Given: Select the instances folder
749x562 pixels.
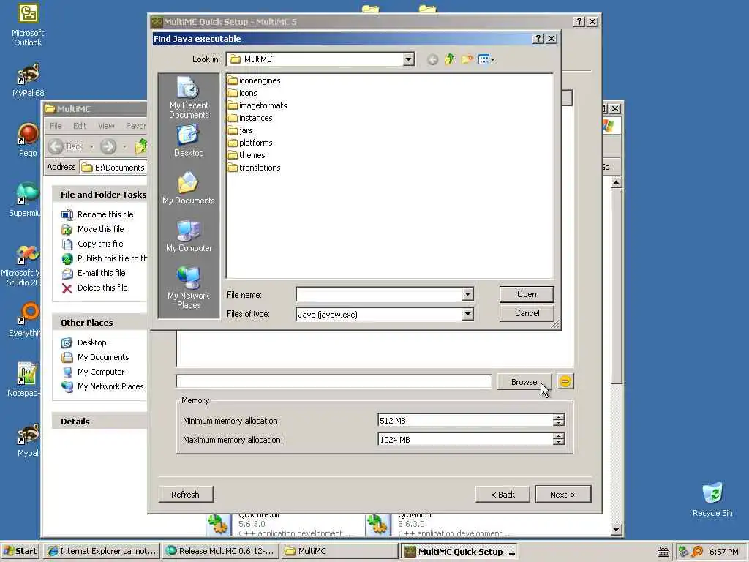Looking at the screenshot, I should (x=250, y=118).
